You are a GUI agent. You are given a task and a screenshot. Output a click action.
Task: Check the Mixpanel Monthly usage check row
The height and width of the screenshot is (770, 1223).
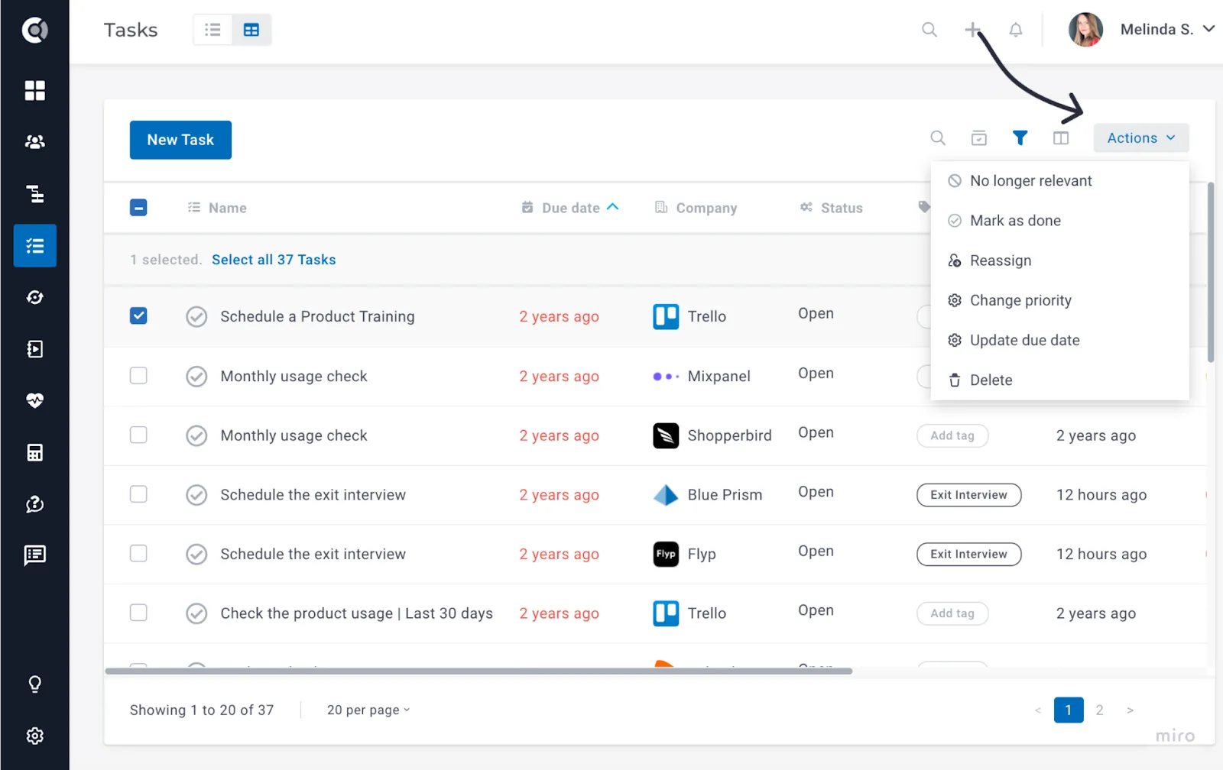click(x=138, y=376)
